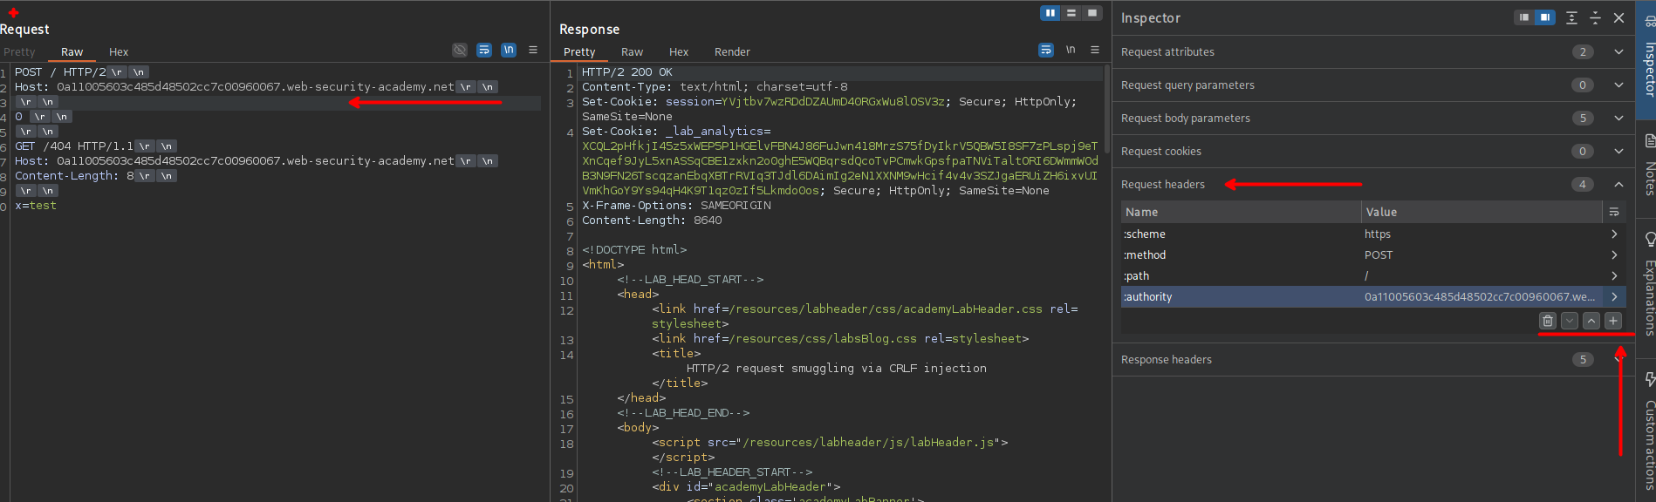Delete the selected :authority header with trash icon

(1547, 321)
